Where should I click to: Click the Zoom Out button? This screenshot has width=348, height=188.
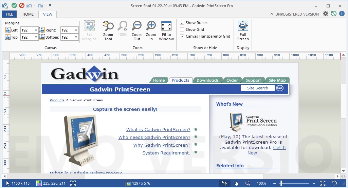[137, 31]
